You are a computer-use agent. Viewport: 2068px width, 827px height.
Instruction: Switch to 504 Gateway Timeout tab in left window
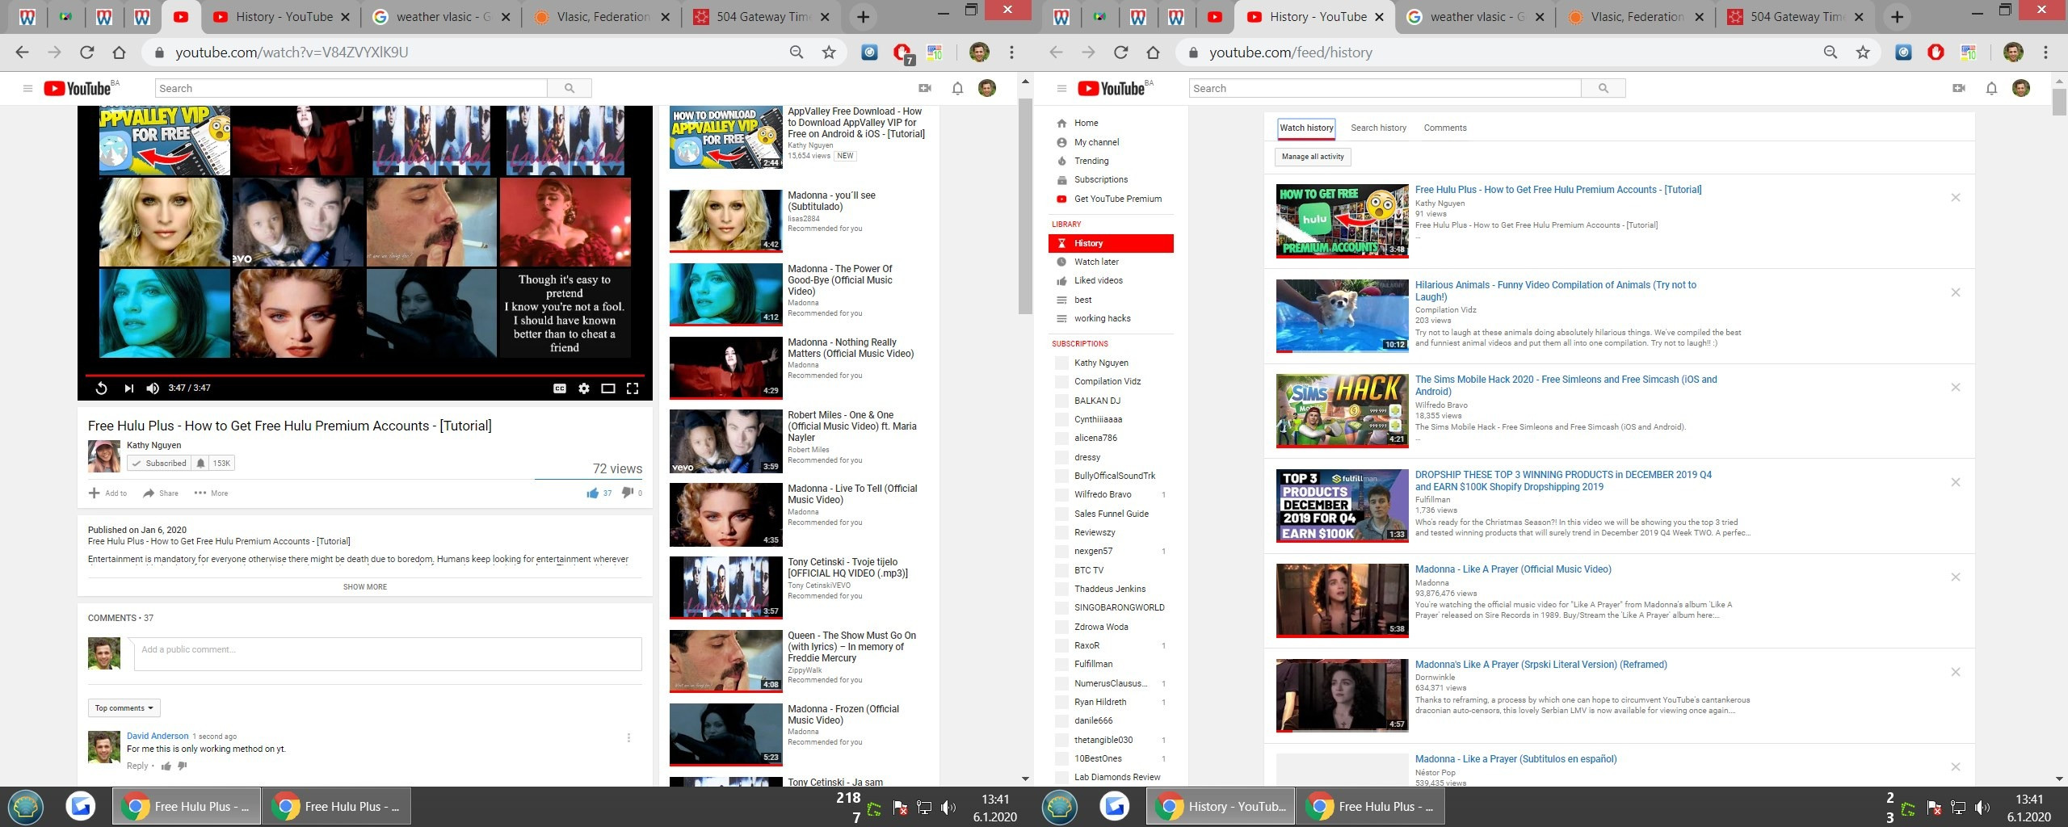[762, 17]
